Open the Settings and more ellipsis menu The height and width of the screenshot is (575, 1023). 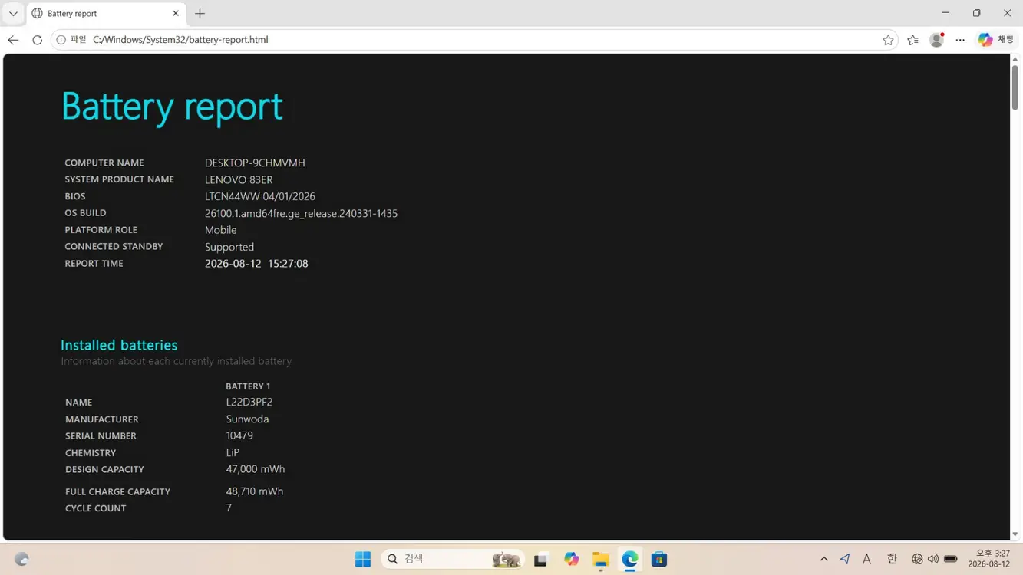(x=960, y=40)
